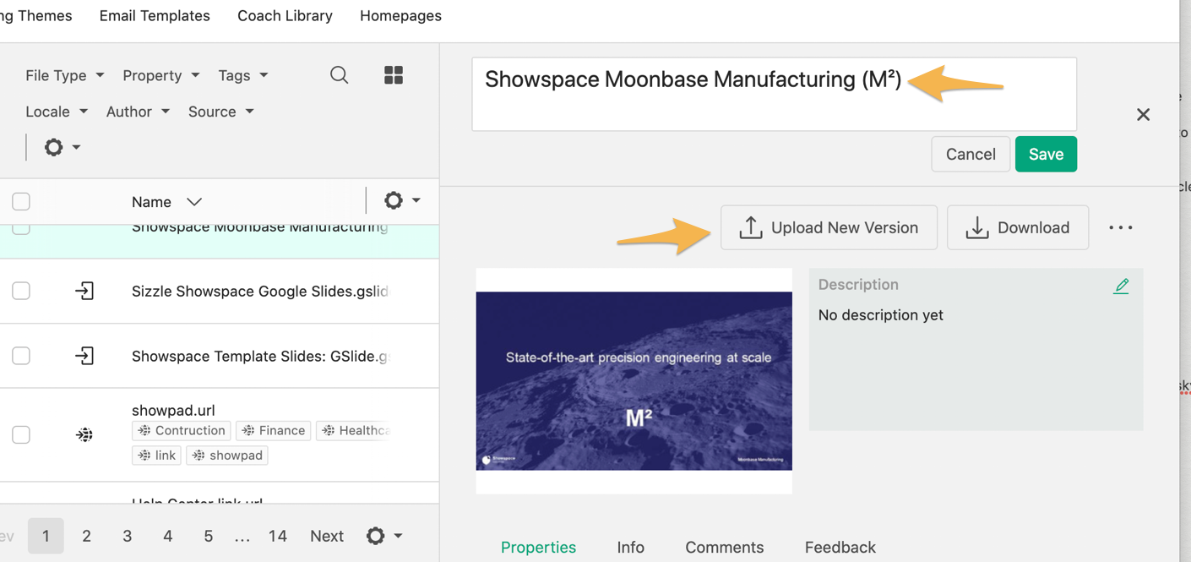Click Upload New Version button
The width and height of the screenshot is (1191, 562).
829,227
